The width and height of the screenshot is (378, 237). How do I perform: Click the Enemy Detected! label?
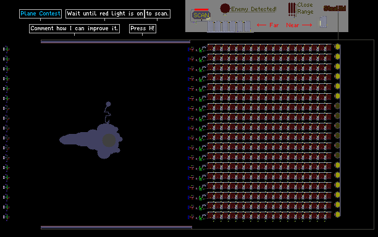coord(254,9)
